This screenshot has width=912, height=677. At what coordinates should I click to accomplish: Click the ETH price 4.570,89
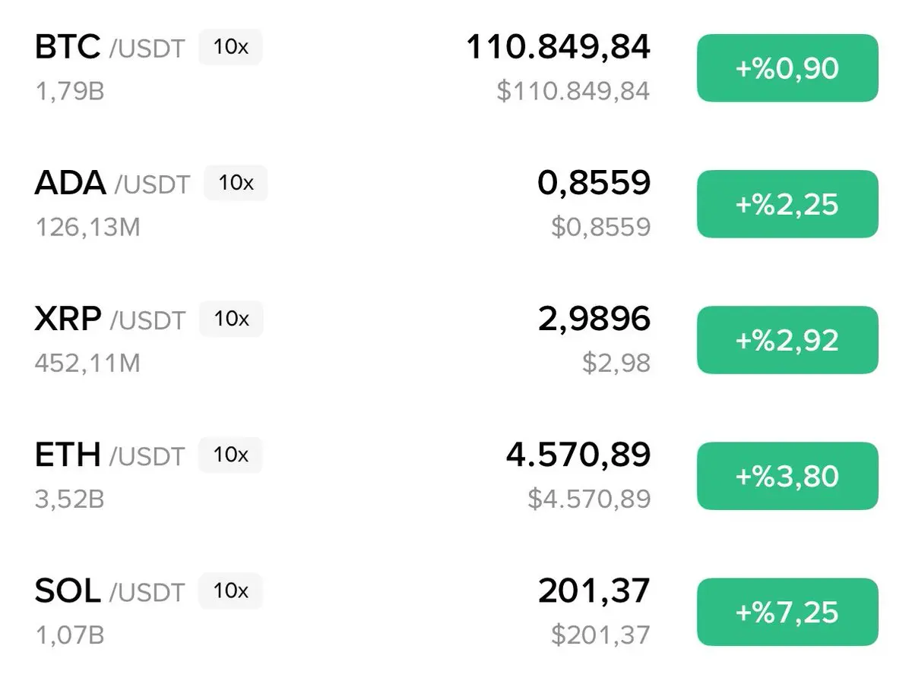pyautogui.click(x=578, y=455)
